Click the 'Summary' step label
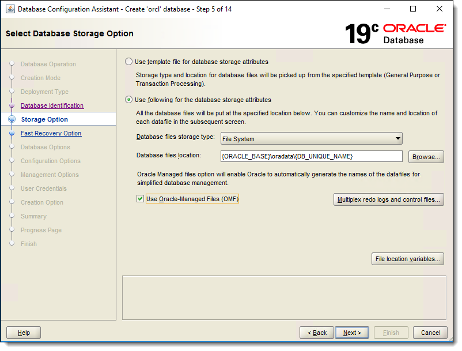462x351 pixels. (33, 216)
